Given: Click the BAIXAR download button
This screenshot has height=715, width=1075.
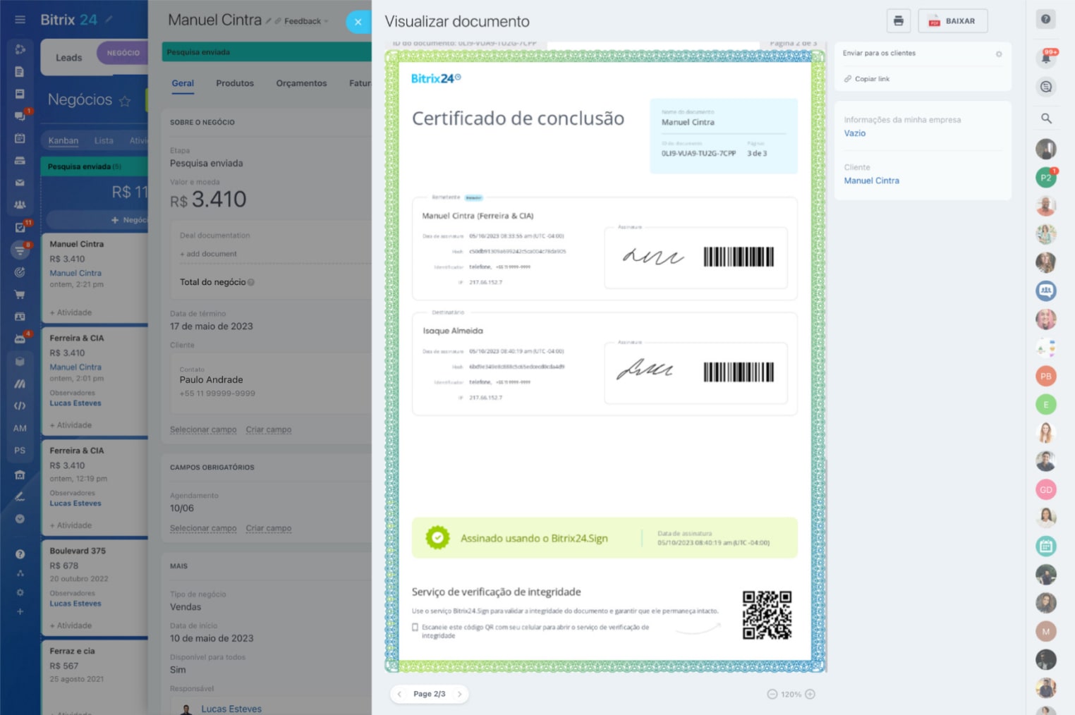Looking at the screenshot, I should [952, 21].
